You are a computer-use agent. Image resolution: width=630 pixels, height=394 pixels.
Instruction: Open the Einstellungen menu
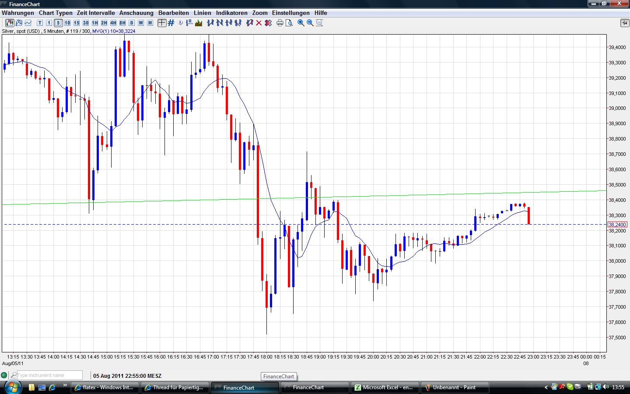coord(291,13)
